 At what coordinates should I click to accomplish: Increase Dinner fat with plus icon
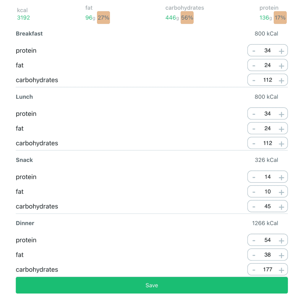tap(281, 255)
